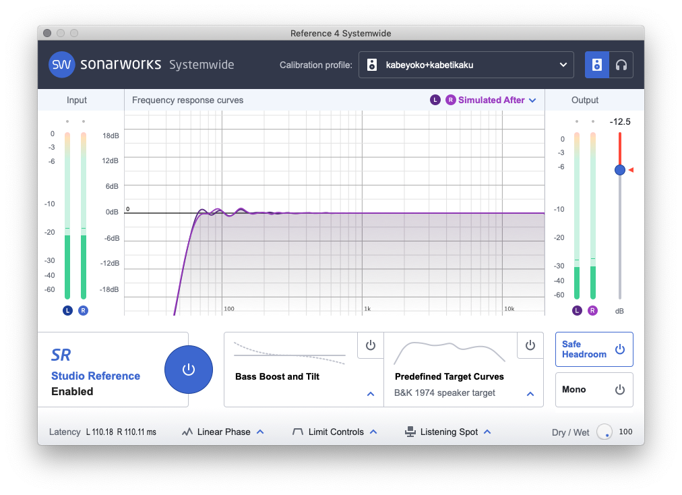Click the Output meter heading
The height and width of the screenshot is (495, 682).
tap(584, 100)
